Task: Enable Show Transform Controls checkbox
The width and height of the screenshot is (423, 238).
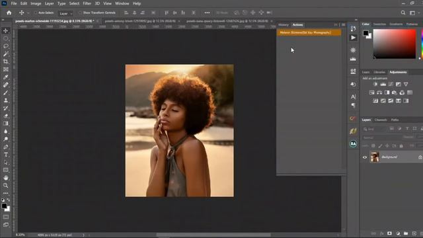Action: 80,13
